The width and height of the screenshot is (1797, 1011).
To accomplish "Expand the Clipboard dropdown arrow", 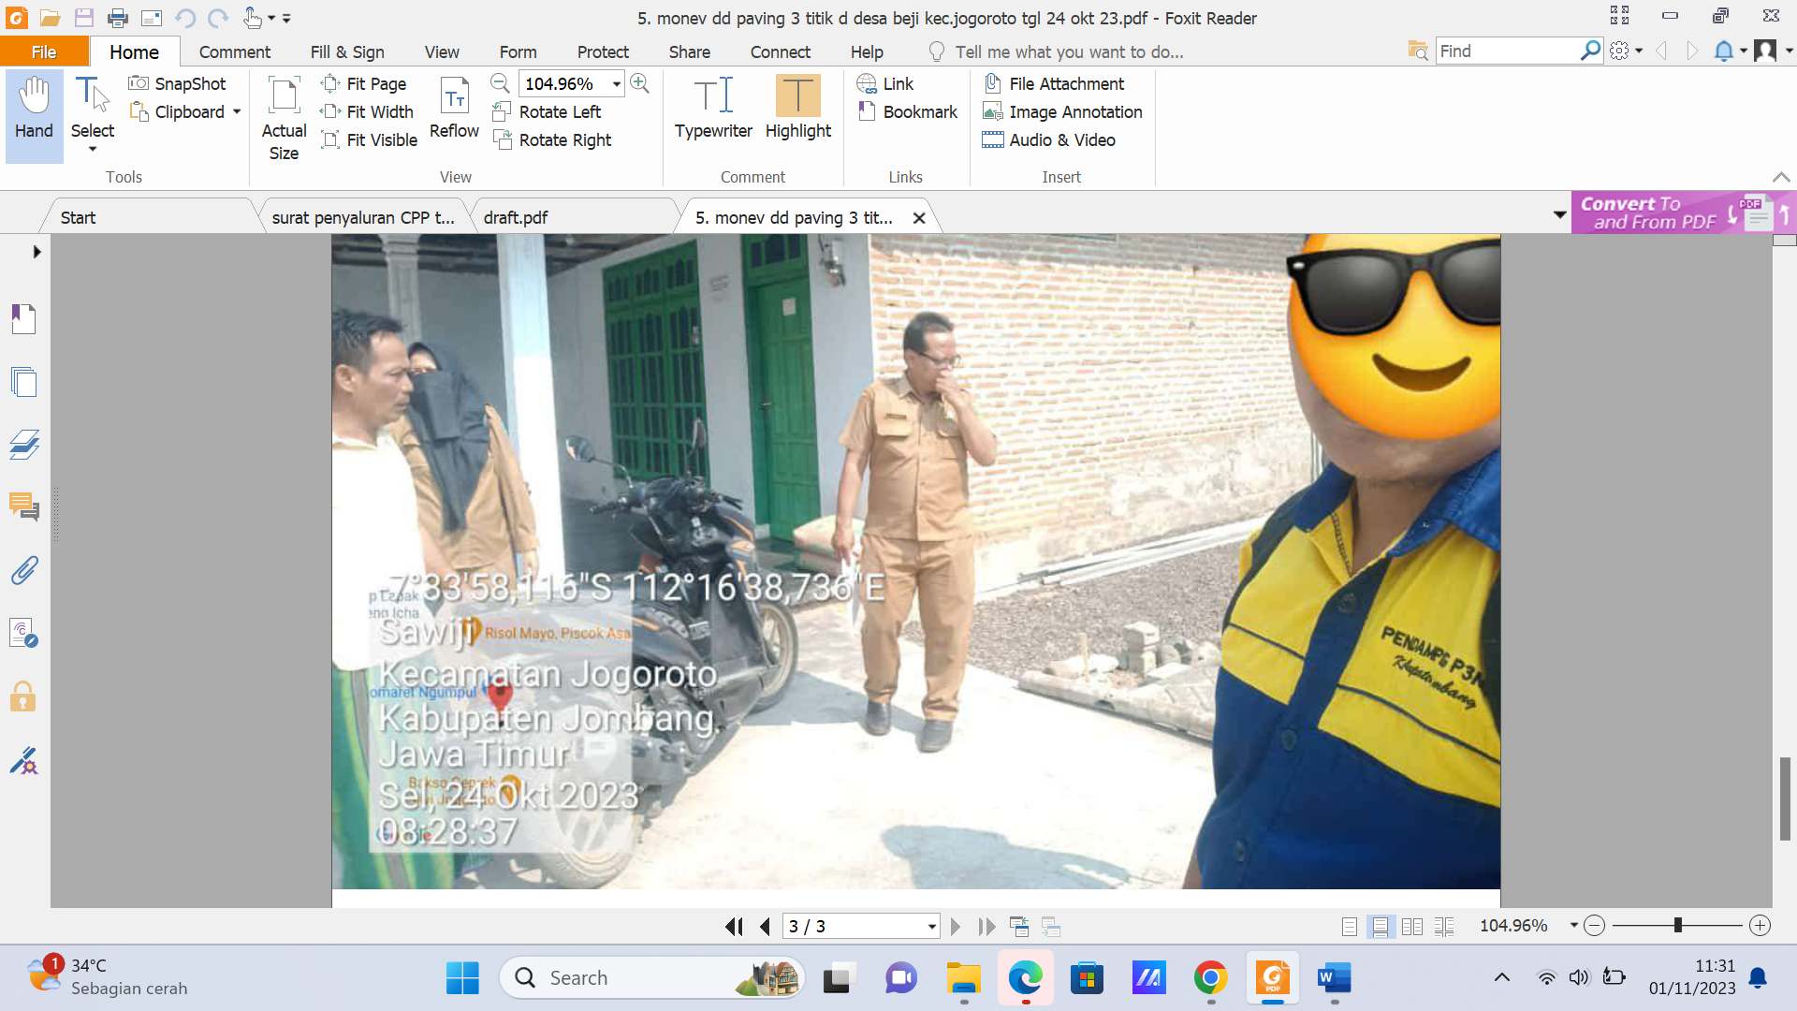I will [237, 111].
